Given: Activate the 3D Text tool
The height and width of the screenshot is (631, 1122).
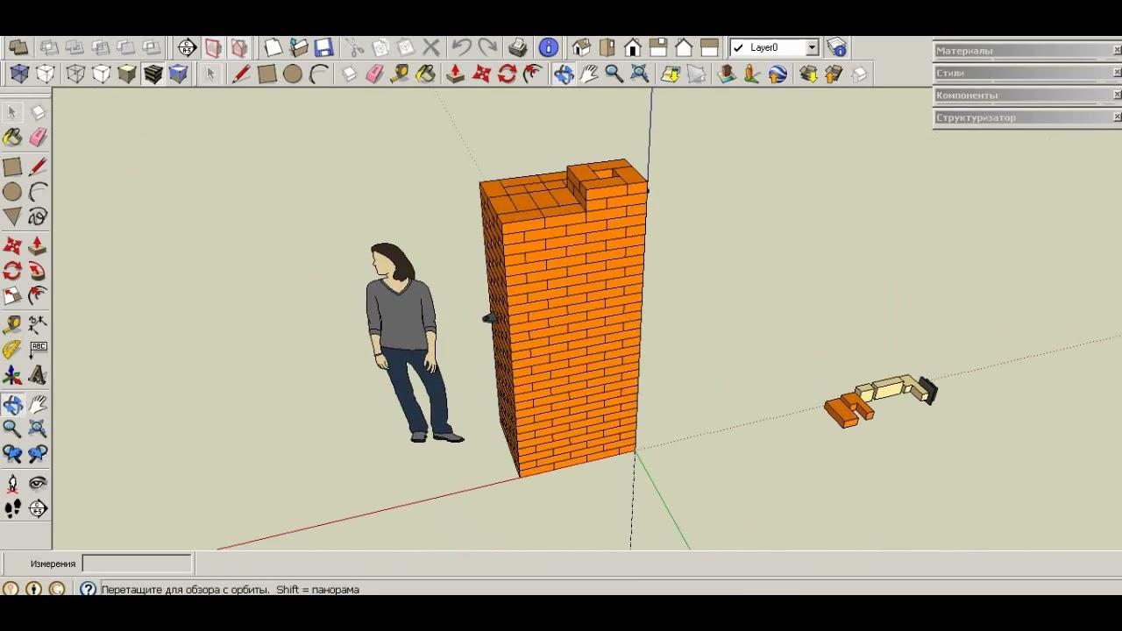Looking at the screenshot, I should [x=38, y=375].
